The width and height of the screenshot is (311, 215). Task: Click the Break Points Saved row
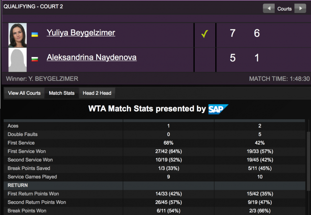[153, 168]
